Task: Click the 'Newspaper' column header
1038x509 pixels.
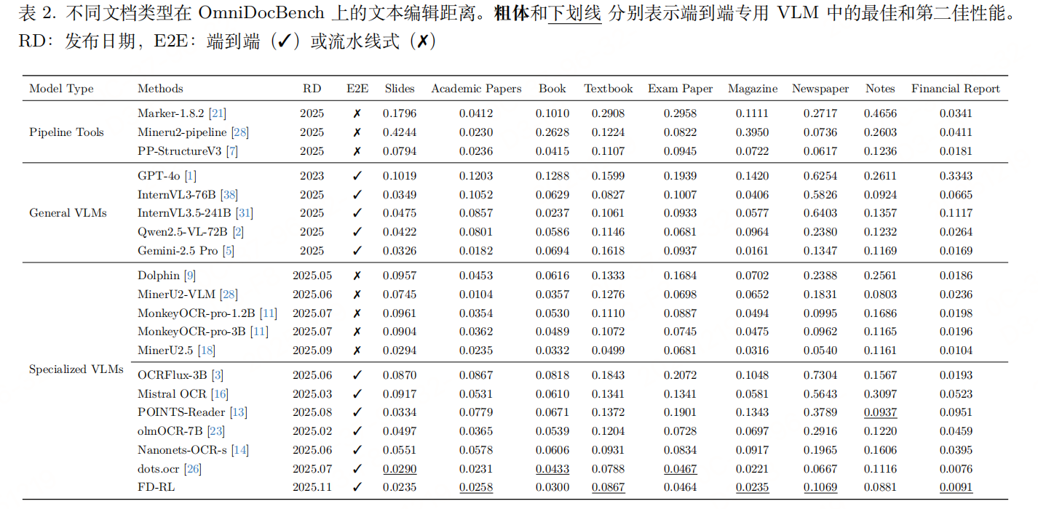Action: 820,89
